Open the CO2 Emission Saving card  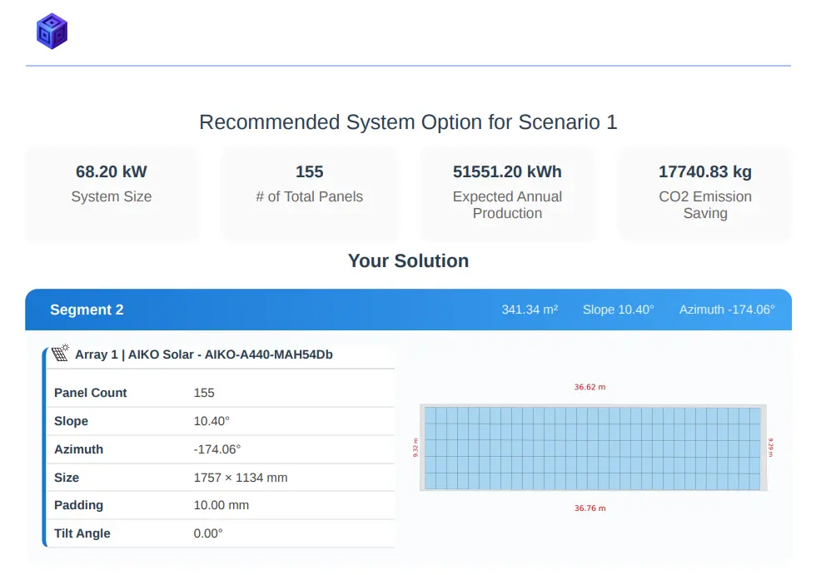coord(704,195)
